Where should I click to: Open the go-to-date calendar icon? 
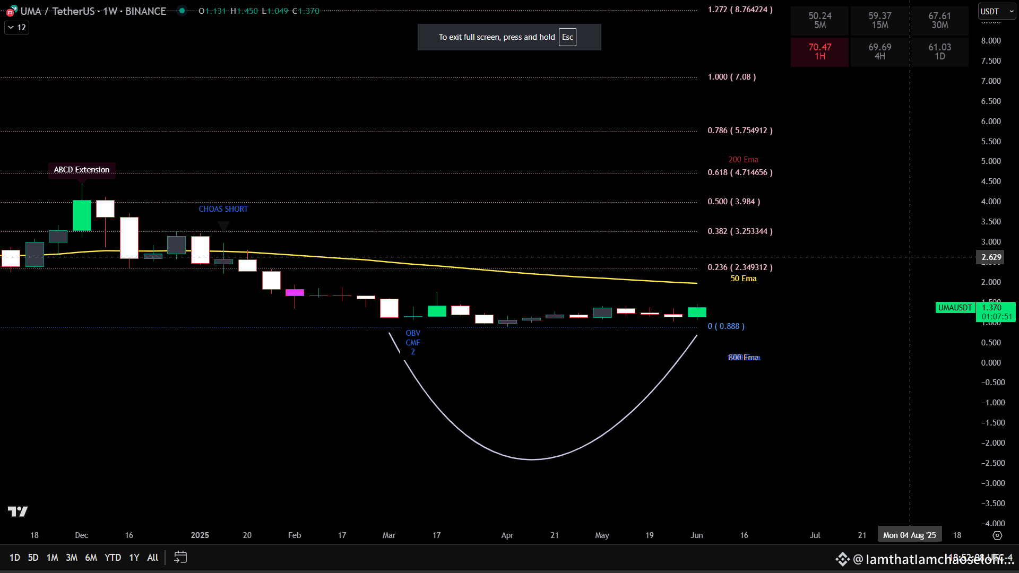[180, 557]
